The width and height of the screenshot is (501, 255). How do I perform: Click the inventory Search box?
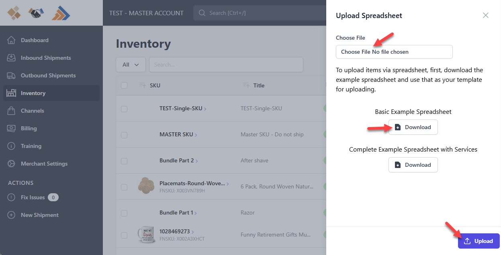pyautogui.click(x=226, y=65)
